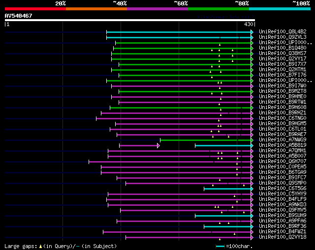Click the cyan arrowhead ending the Q9ZVL3 bar

point(252,37)
